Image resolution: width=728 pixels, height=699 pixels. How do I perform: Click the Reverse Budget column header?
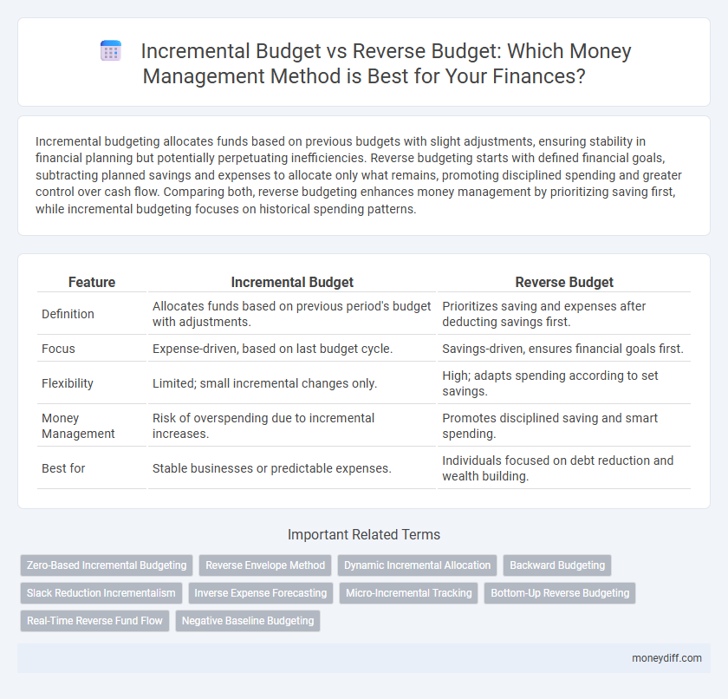coord(564,282)
